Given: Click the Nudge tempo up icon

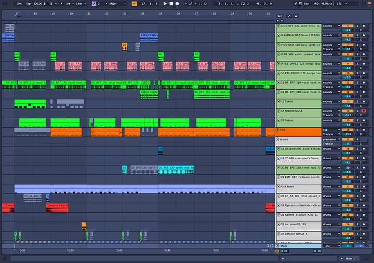Looking at the screenshot, I should (50, 4).
